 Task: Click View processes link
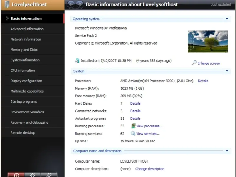pyautogui.click(x=150, y=126)
